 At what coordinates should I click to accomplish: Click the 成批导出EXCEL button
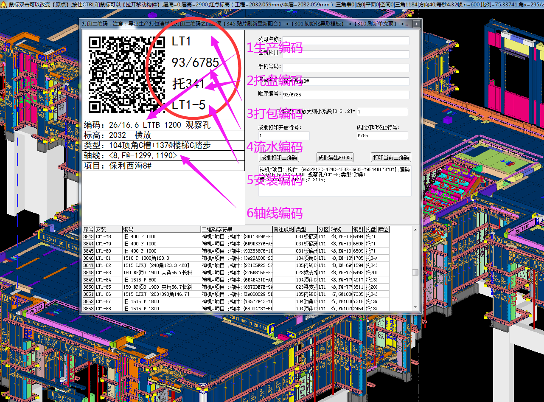(x=335, y=157)
